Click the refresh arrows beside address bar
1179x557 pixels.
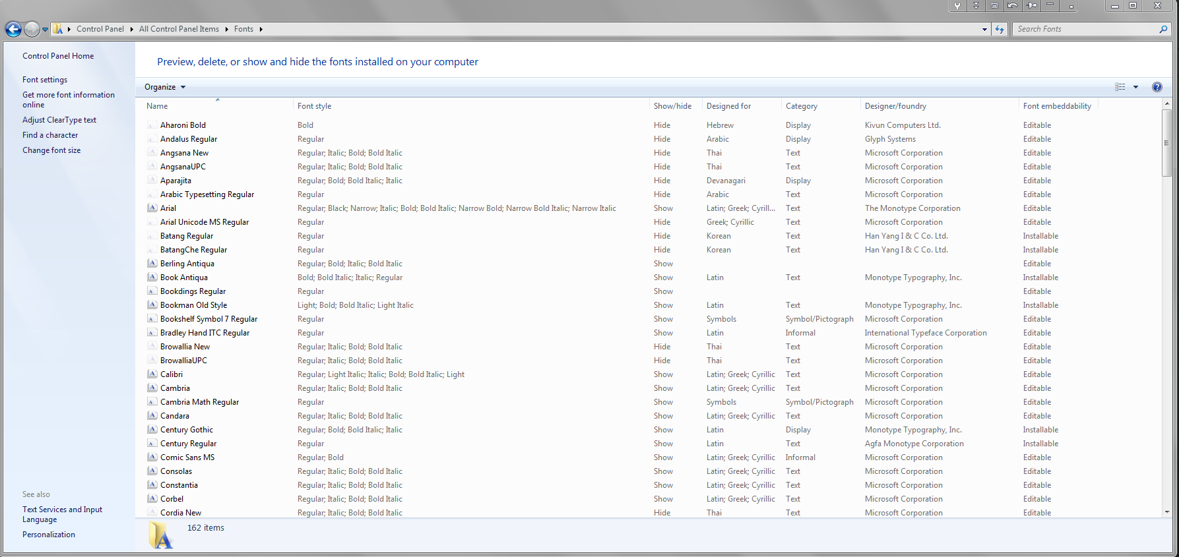click(x=1000, y=29)
